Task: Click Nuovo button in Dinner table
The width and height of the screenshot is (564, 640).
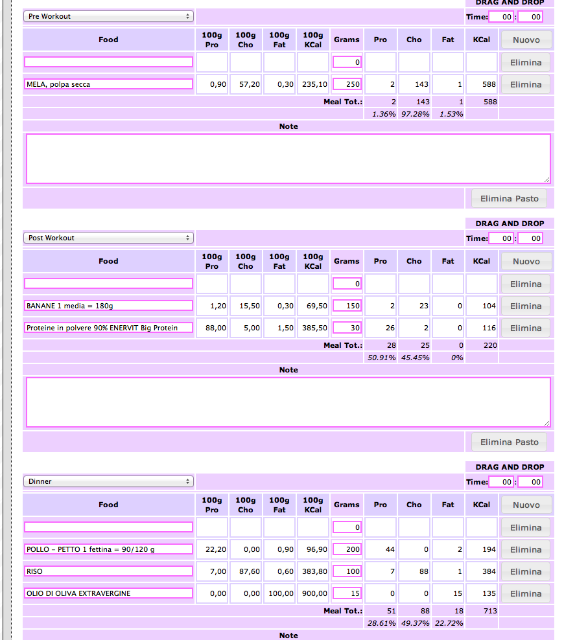Action: (x=526, y=505)
